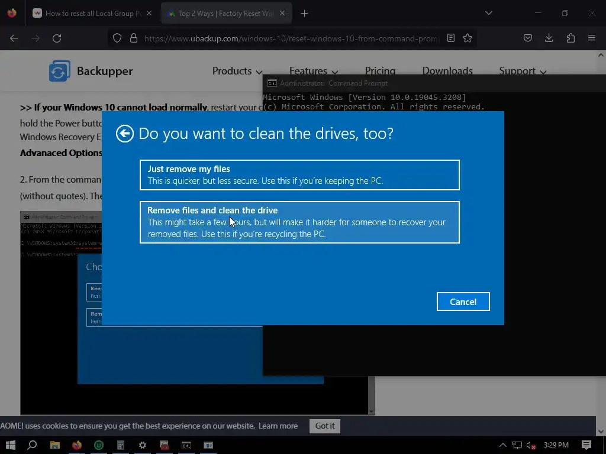Viewport: 606px width, 454px height.
Task: Click the page scrollbar up arrow
Action: point(601,55)
